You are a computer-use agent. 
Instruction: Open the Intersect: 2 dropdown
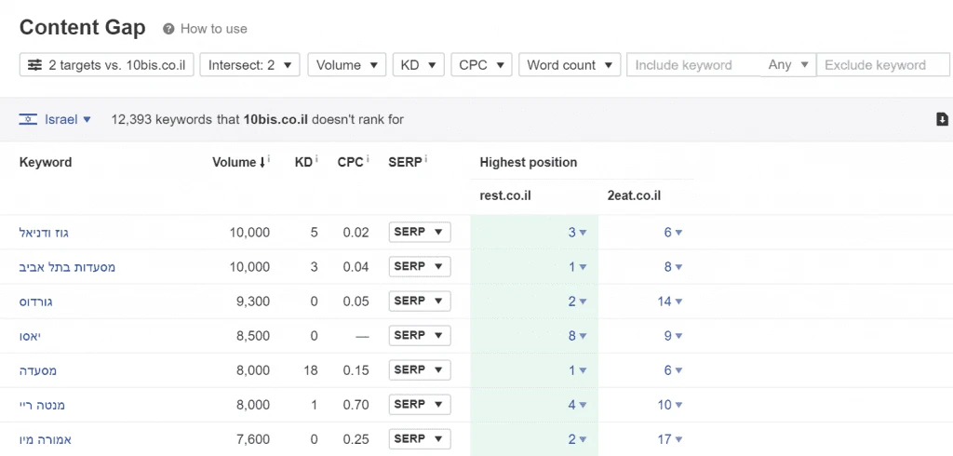click(x=249, y=65)
